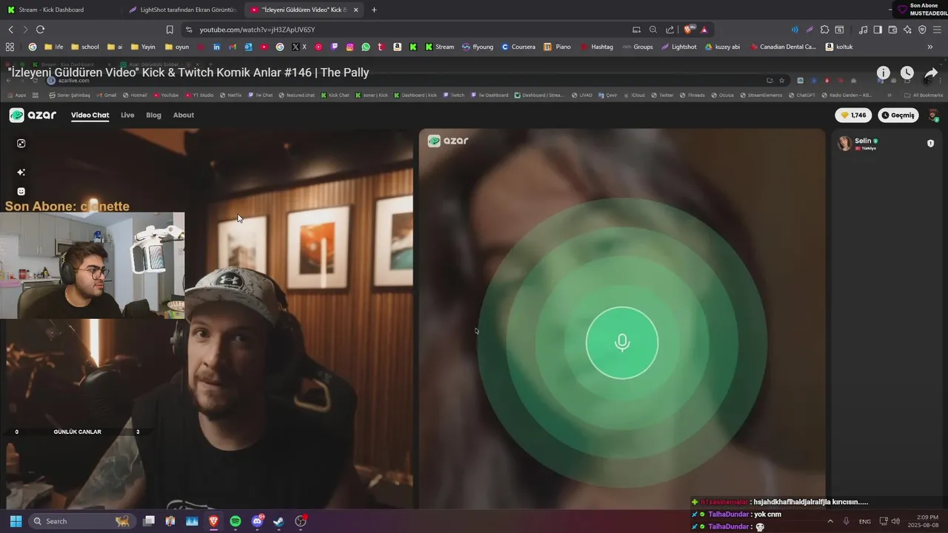Open the Hashtag bookmark
Image resolution: width=948 pixels, height=533 pixels.
597,47
